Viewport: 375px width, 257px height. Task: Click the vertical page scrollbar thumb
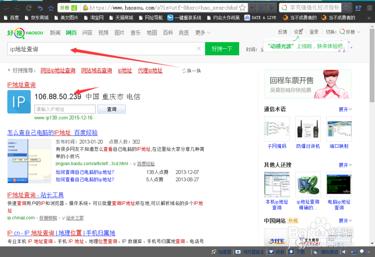pyautogui.click(x=372, y=65)
